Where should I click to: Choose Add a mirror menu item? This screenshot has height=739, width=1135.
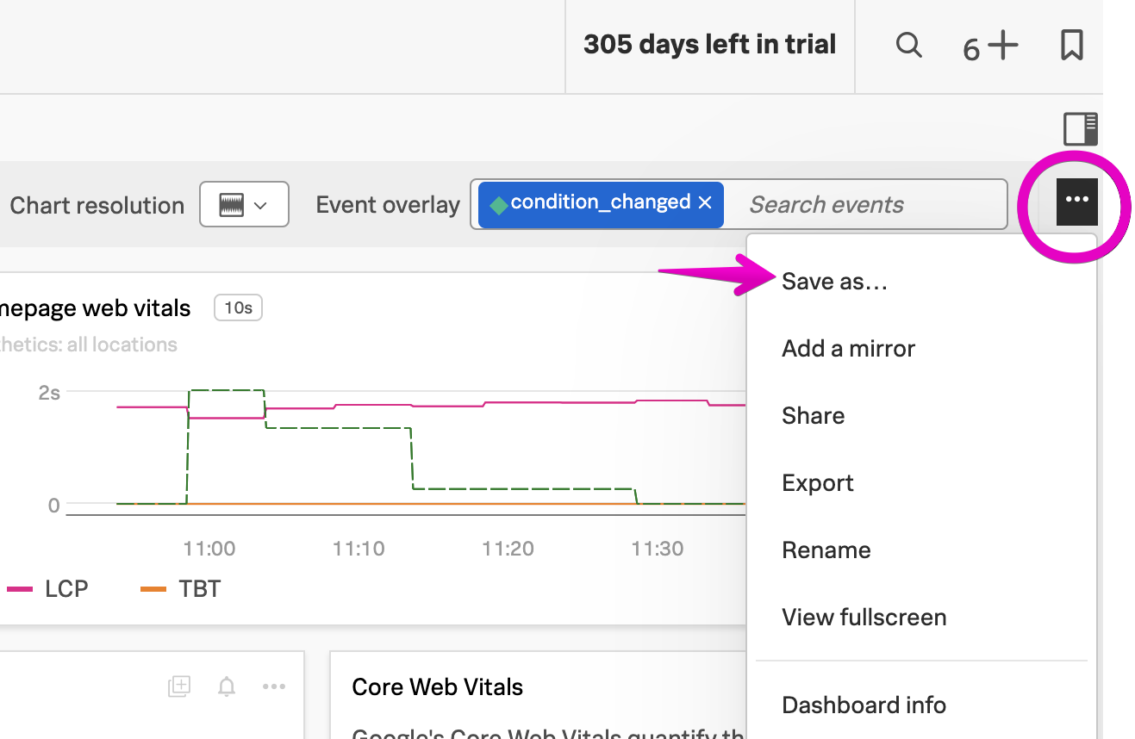click(x=848, y=349)
